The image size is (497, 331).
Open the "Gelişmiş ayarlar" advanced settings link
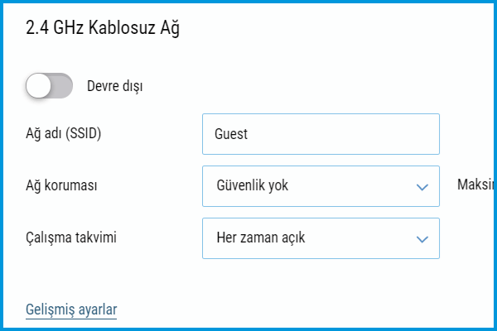(71, 309)
